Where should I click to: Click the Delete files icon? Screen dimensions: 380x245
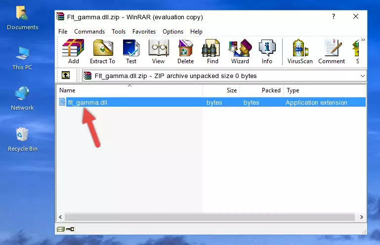coord(186,51)
